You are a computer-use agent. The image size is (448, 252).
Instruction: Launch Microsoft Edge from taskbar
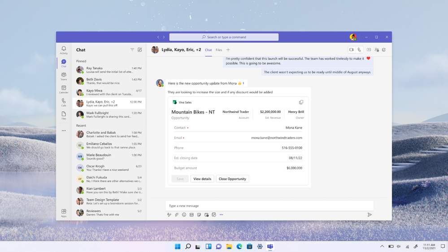[239, 246]
